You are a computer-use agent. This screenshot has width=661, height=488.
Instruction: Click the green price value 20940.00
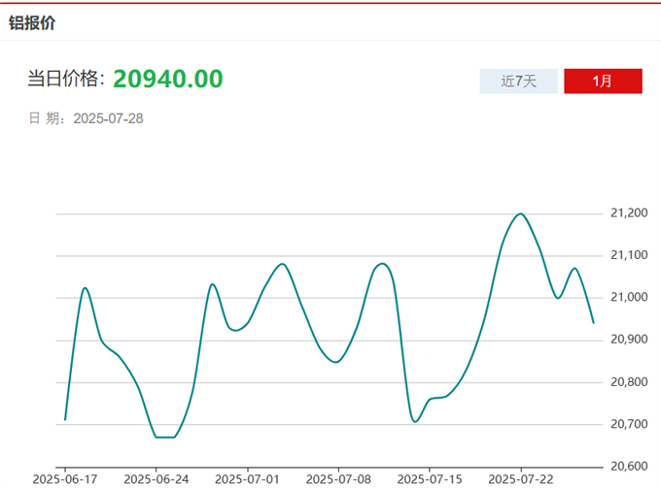pyautogui.click(x=168, y=79)
